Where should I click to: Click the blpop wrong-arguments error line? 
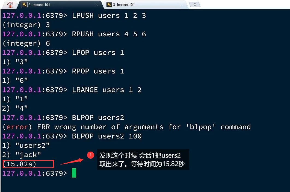point(127,127)
